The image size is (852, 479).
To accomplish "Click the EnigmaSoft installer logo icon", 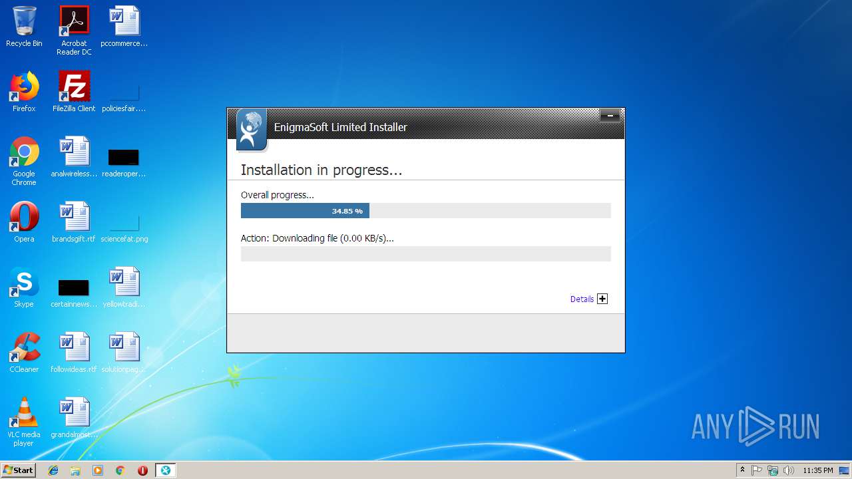I will click(251, 130).
